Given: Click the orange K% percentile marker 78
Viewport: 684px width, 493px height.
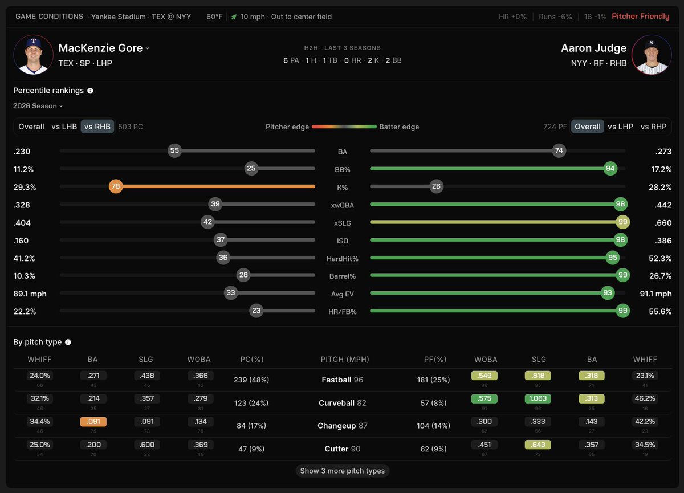Looking at the screenshot, I should click(116, 186).
